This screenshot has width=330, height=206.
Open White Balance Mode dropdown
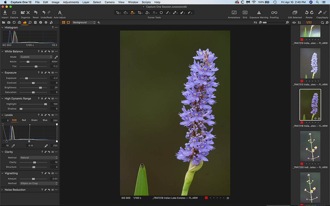36,57
